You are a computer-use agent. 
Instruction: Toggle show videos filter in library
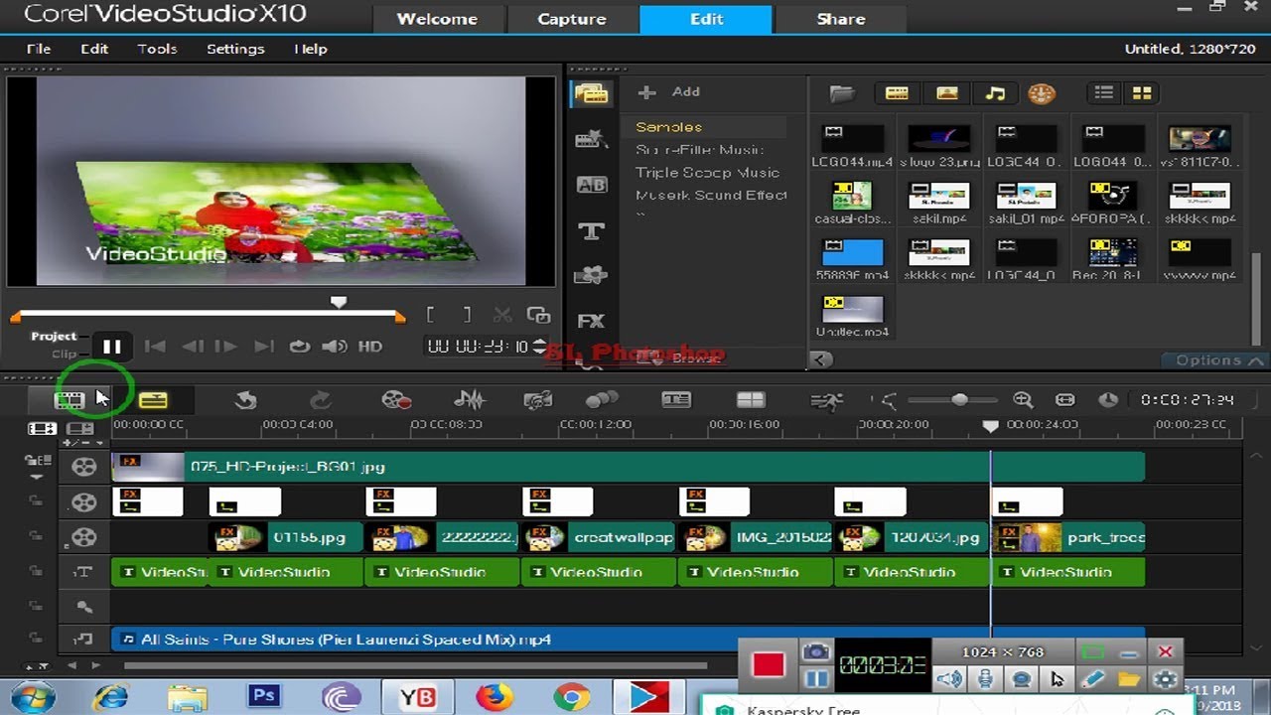pyautogui.click(x=897, y=93)
